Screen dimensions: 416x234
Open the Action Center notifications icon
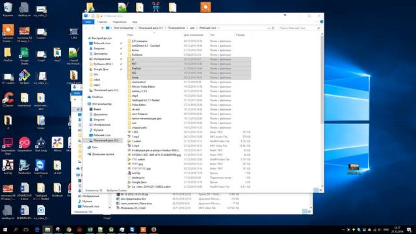click(409, 229)
